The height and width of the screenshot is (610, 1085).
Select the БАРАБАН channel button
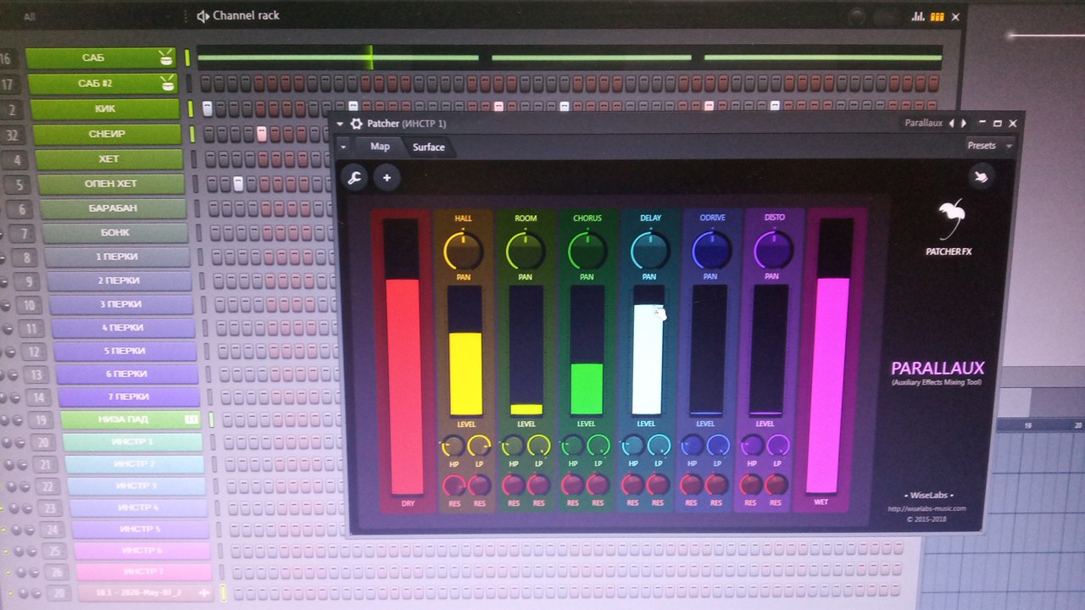114,208
